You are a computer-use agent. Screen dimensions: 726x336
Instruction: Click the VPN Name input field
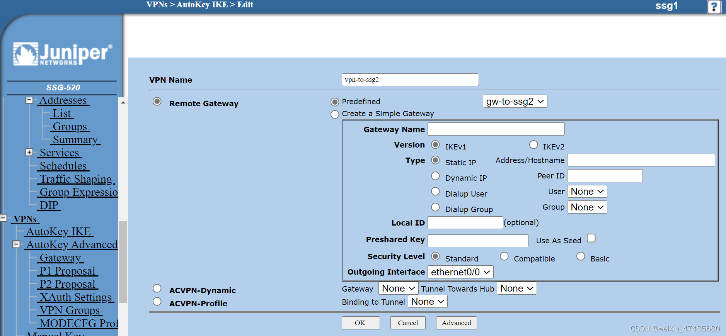pyautogui.click(x=410, y=80)
